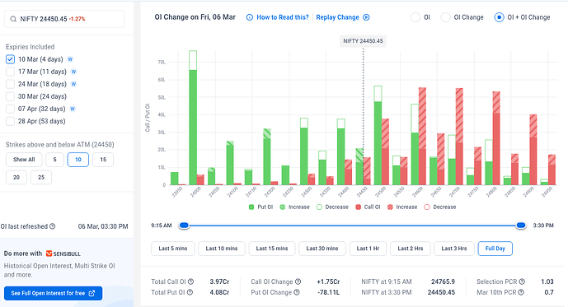Check the 28 Apr (53 days) expiry
The width and height of the screenshot is (568, 307).
(10, 121)
